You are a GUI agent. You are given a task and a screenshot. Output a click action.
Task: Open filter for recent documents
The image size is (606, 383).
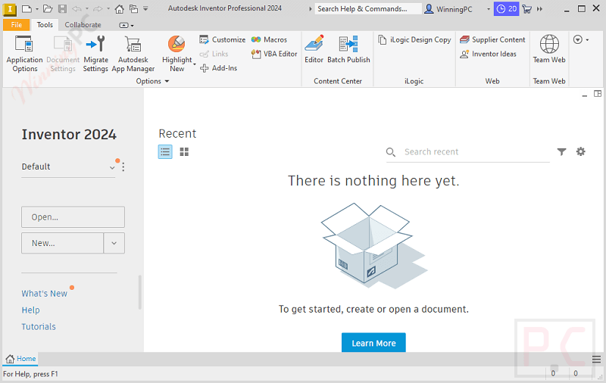click(561, 151)
